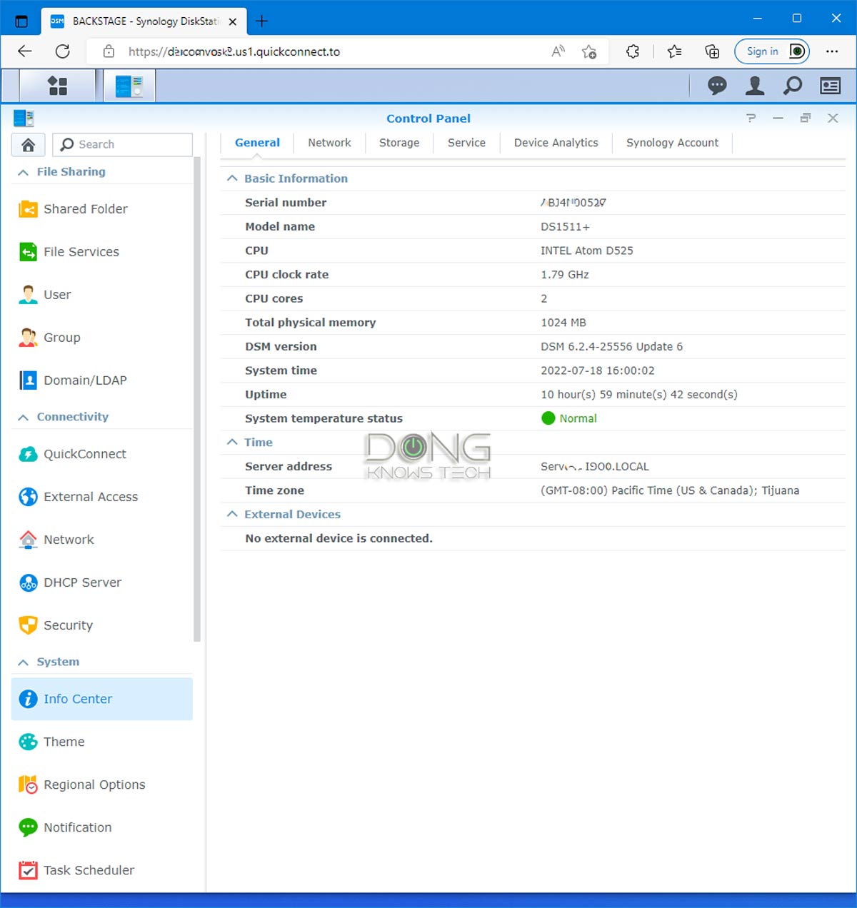This screenshot has height=908, width=857.
Task: Collapse the Basic Information section
Action: pos(232,178)
